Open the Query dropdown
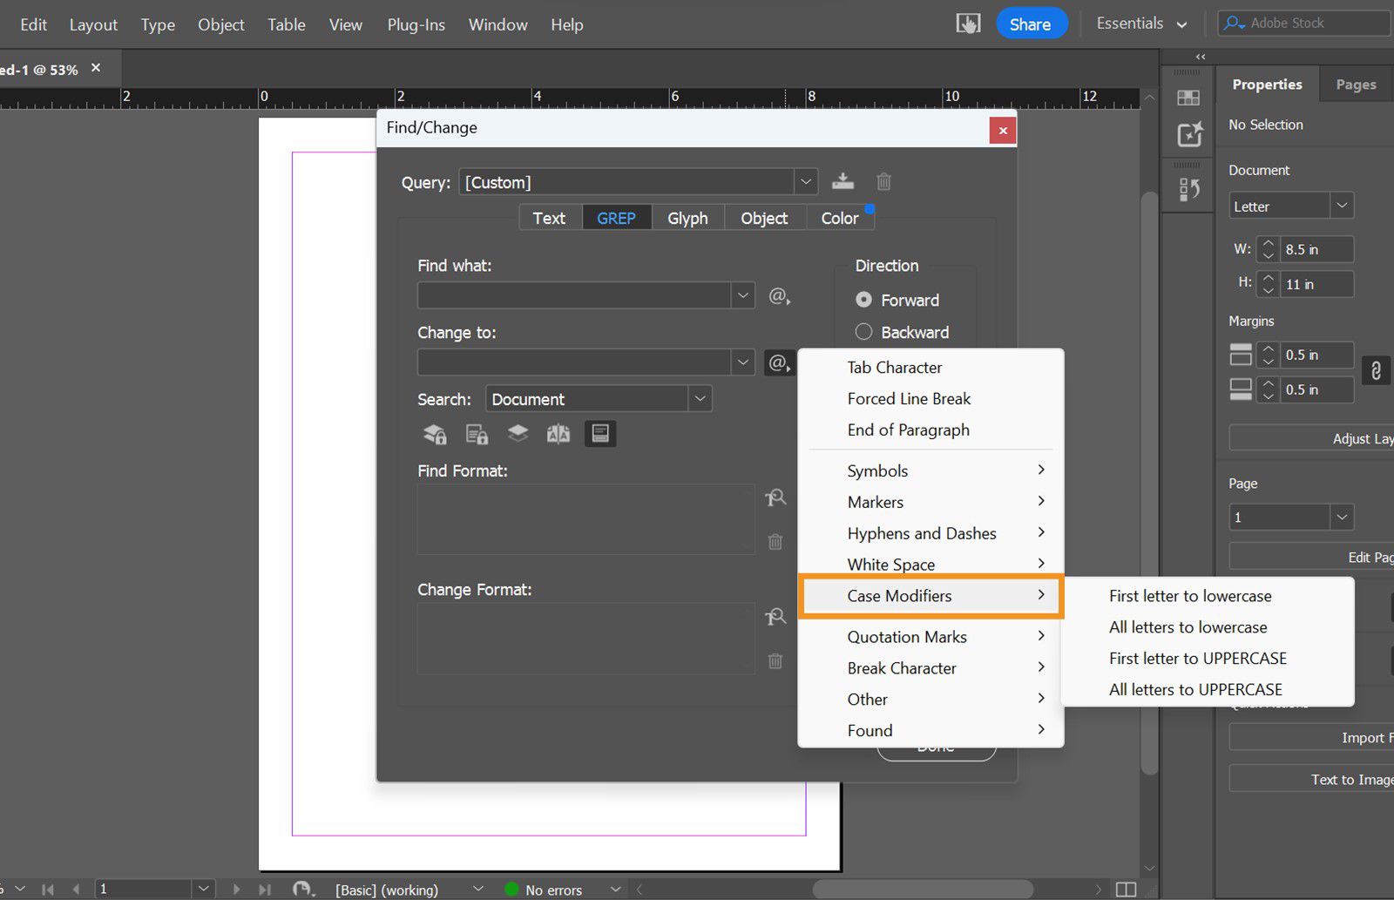Image resolution: width=1394 pixels, height=900 pixels. (x=806, y=182)
